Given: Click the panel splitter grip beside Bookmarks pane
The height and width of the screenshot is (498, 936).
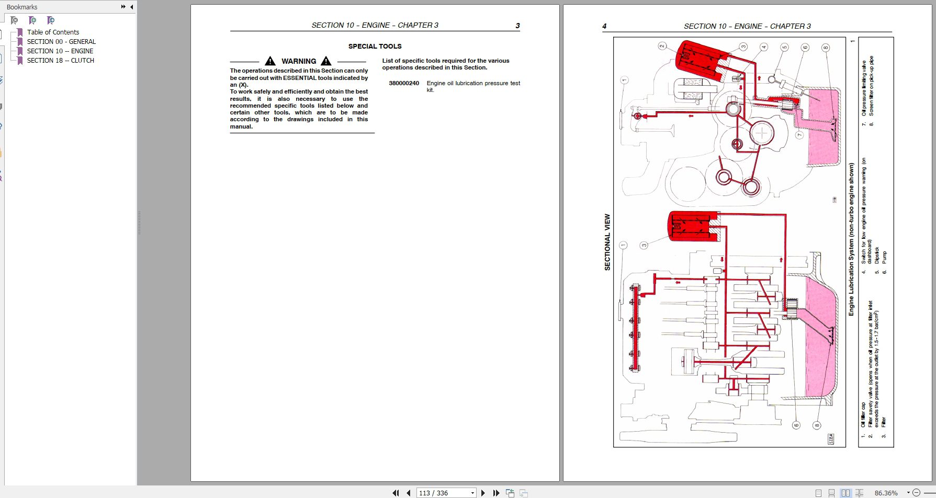Looking at the screenshot, I should [x=139, y=222].
